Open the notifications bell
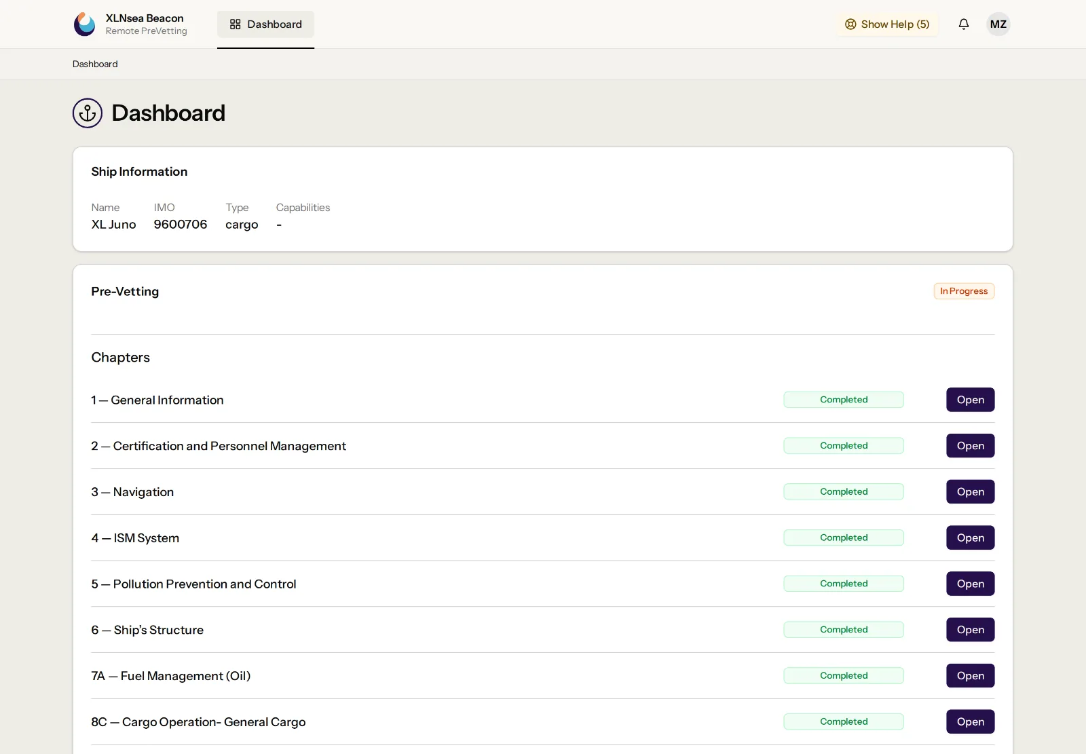This screenshot has height=754, width=1086. pos(964,24)
